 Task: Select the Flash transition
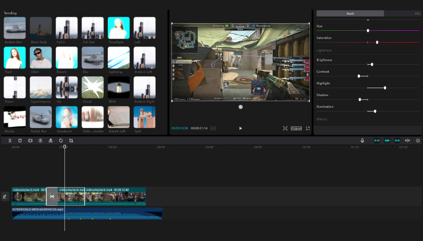(15, 58)
